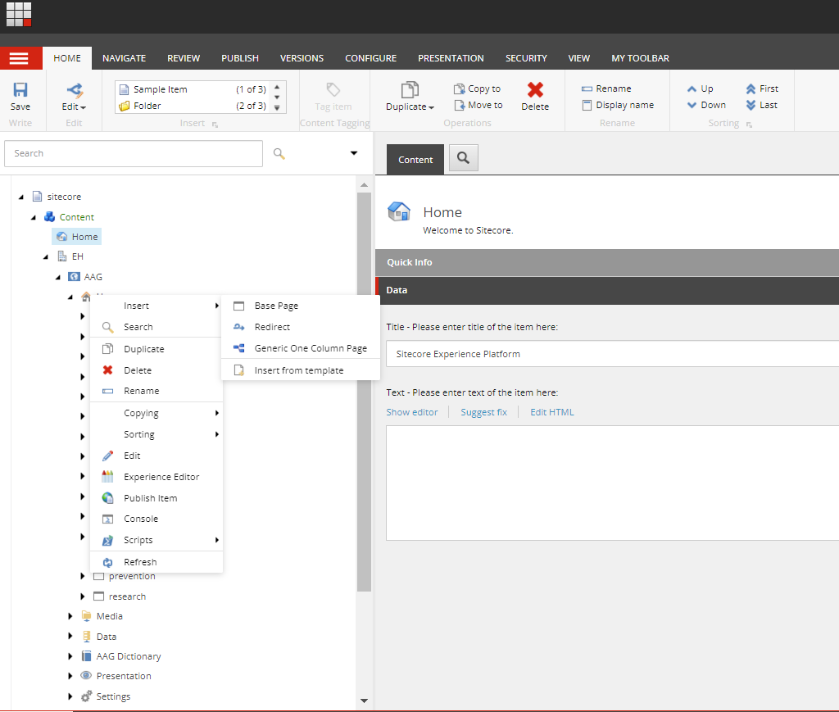Collapse the sitecore root node
Screen dimensions: 839x712
coord(21,197)
